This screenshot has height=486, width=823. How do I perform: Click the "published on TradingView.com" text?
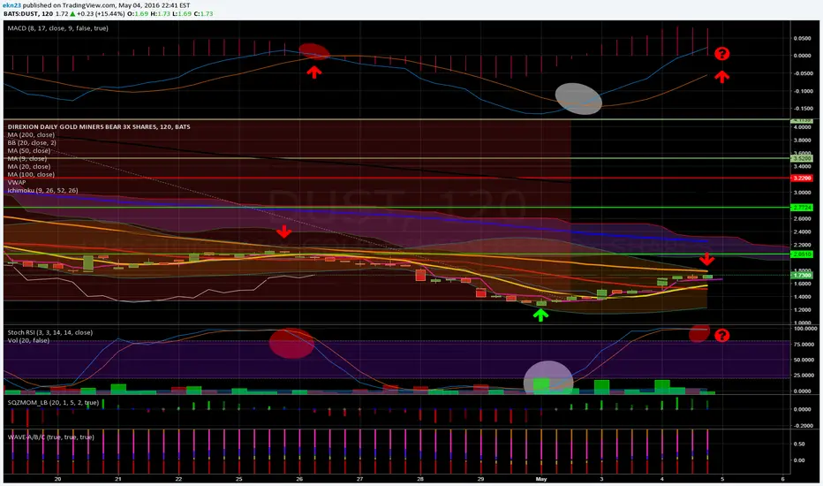click(70, 5)
